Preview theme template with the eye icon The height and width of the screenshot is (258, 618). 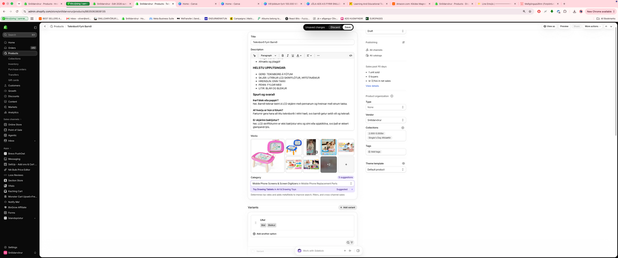403,163
